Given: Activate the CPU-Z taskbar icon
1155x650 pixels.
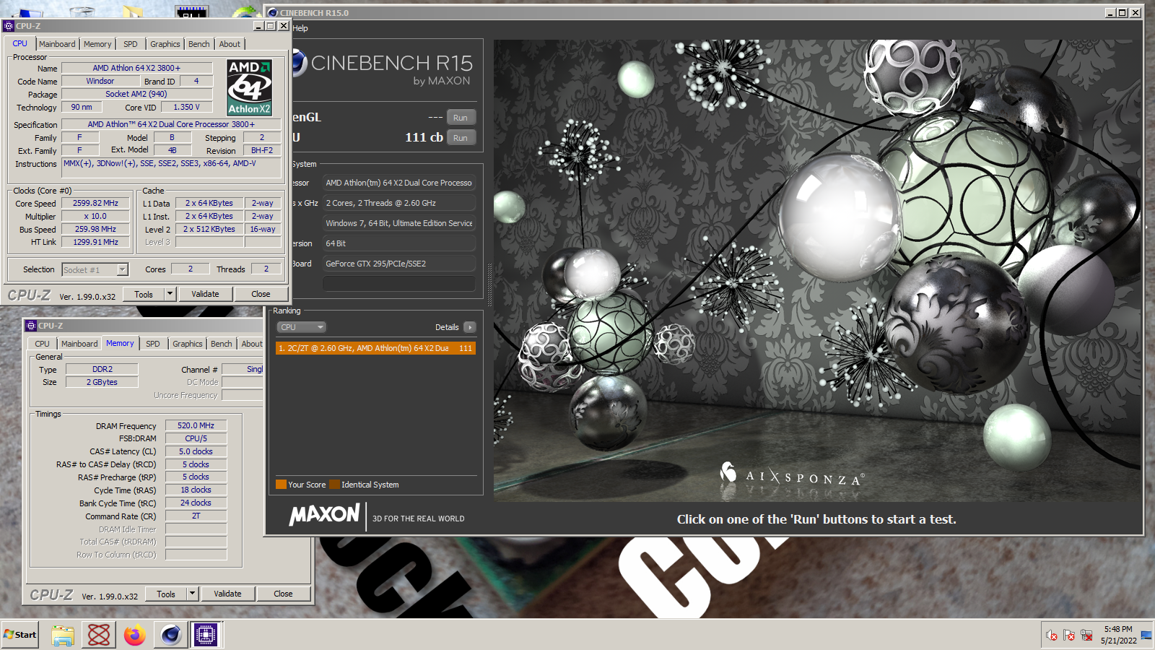Looking at the screenshot, I should [x=206, y=635].
